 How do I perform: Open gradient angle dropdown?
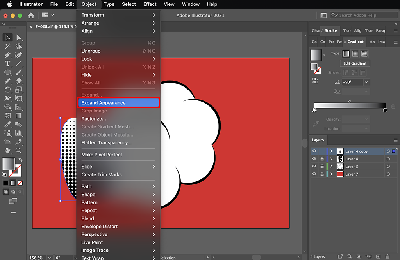pos(366,82)
